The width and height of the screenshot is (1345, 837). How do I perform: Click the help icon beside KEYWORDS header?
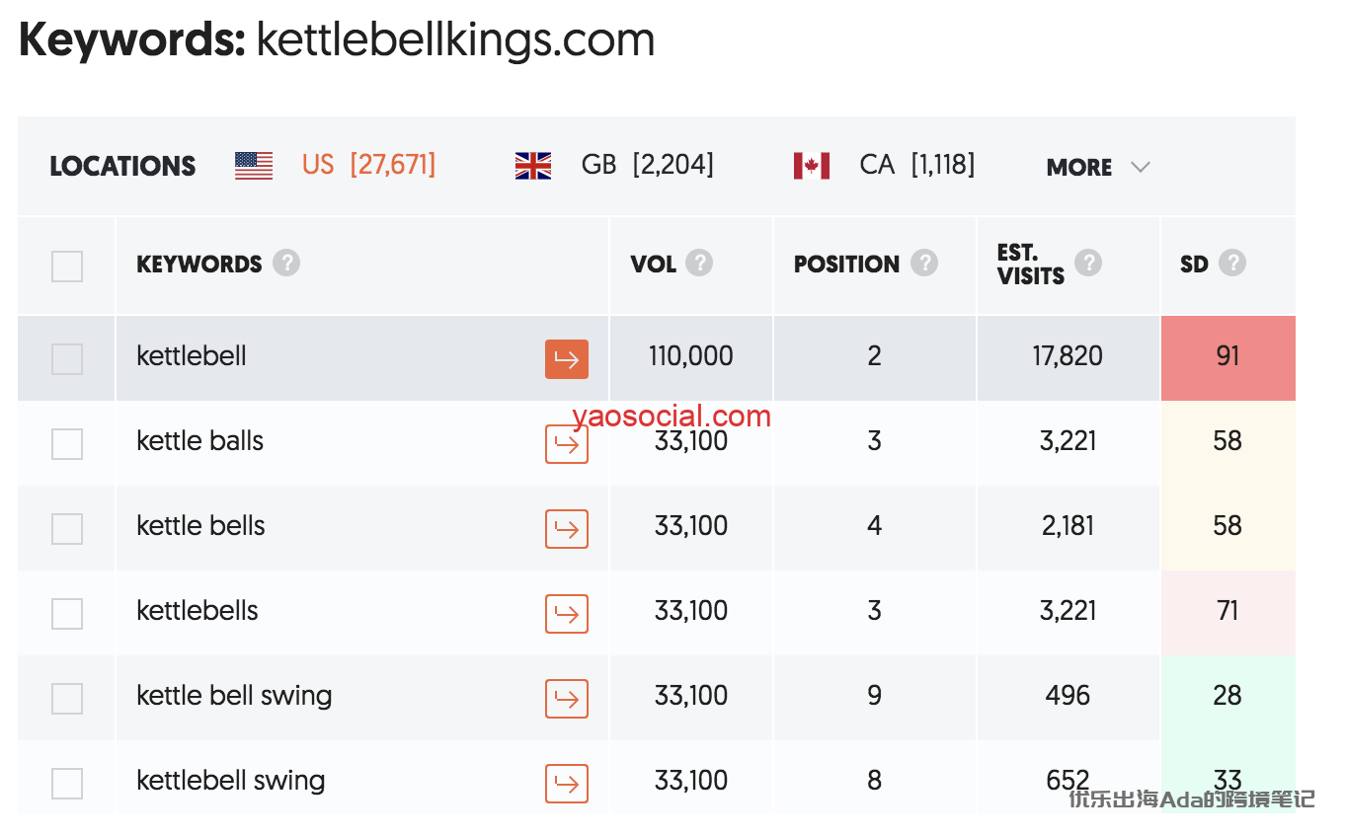[286, 264]
